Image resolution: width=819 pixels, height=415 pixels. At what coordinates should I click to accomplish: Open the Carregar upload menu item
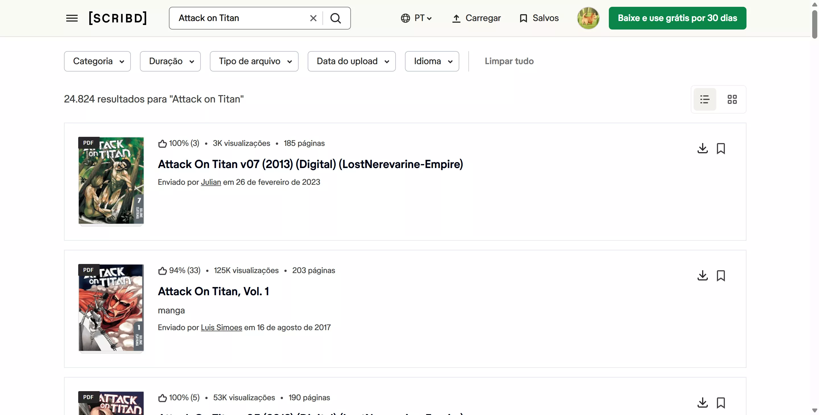pyautogui.click(x=476, y=18)
